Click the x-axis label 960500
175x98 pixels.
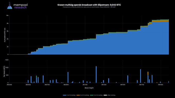pyautogui.click(x=28, y=85)
